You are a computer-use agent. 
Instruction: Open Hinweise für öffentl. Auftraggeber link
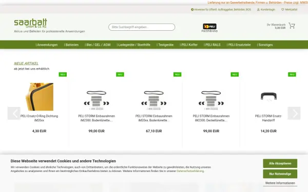(x=223, y=9)
